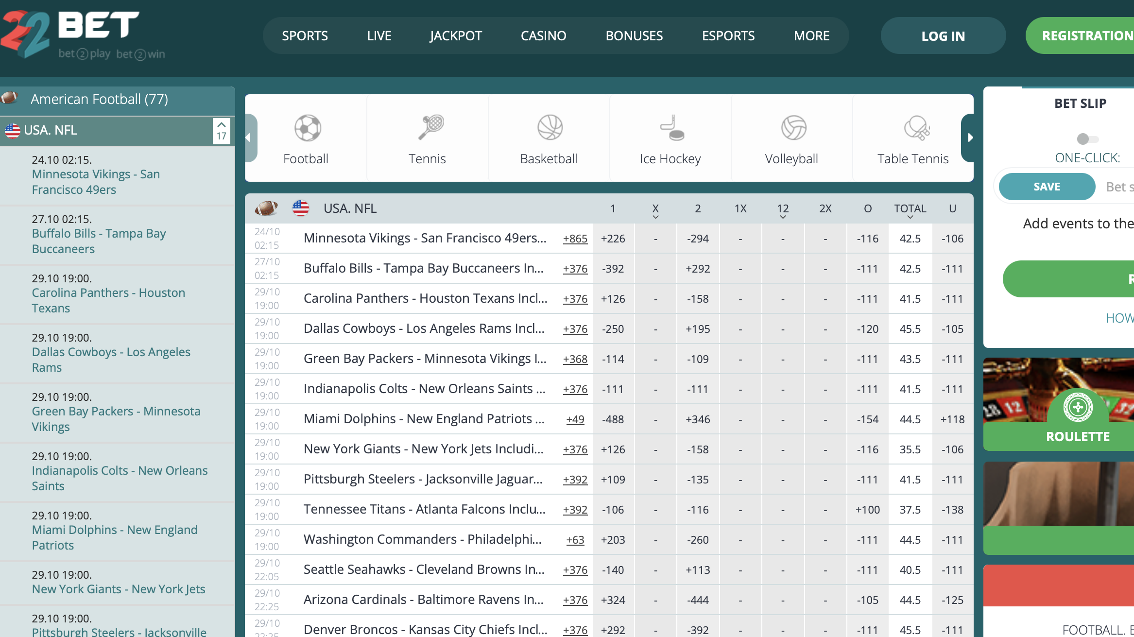
Task: Open Carolina Panthers - Houston Texans sidebar link
Action: coord(108,300)
